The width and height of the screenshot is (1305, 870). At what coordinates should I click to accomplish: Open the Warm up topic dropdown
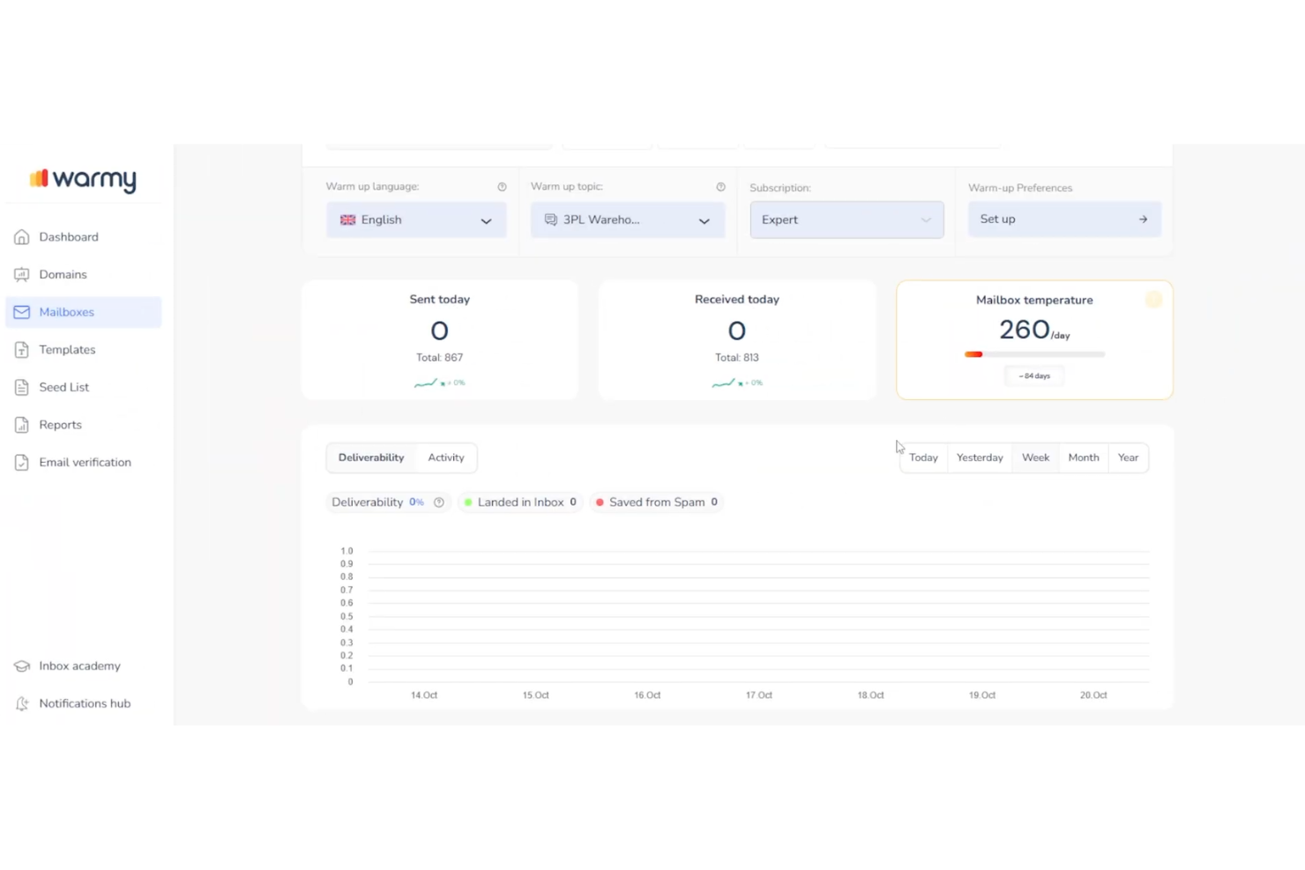[627, 219]
